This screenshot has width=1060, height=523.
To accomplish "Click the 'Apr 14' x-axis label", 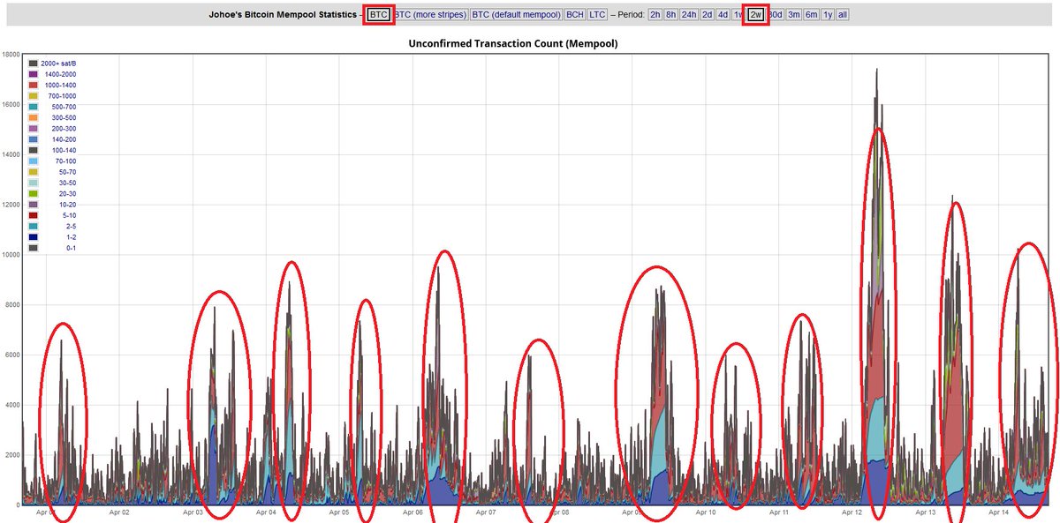I will pyautogui.click(x=998, y=512).
